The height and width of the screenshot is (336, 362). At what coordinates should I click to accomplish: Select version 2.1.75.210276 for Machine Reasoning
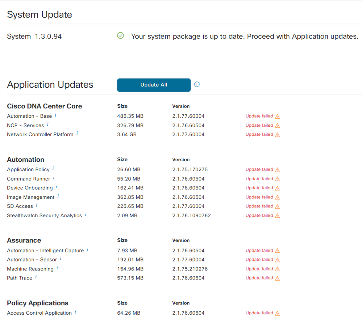(190, 269)
